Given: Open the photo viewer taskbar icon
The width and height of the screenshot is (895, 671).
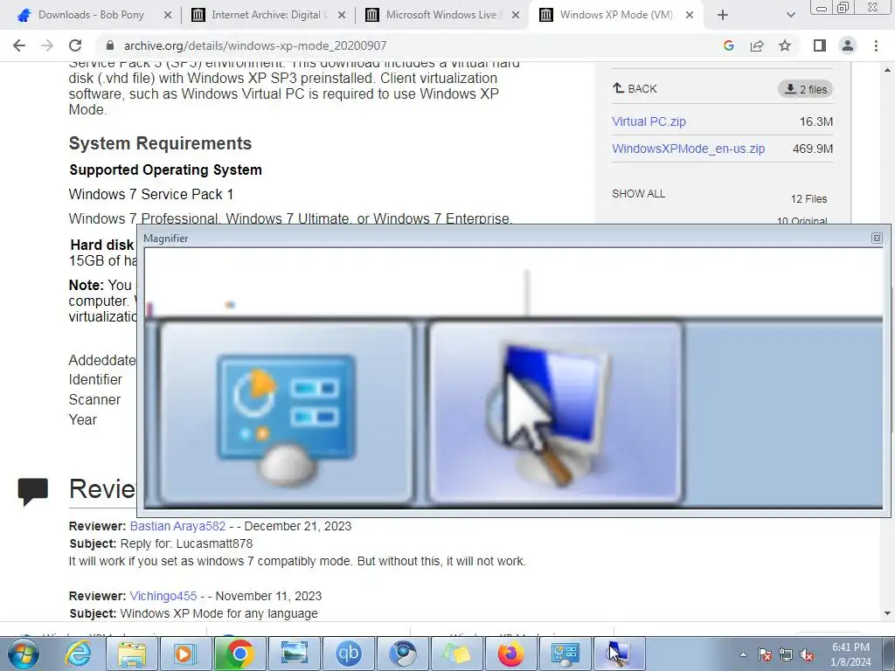Looking at the screenshot, I should pyautogui.click(x=294, y=654).
